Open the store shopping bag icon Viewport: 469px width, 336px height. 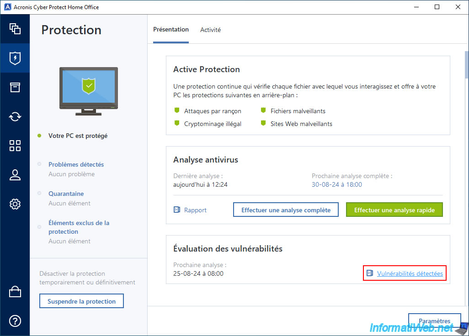pos(15,292)
